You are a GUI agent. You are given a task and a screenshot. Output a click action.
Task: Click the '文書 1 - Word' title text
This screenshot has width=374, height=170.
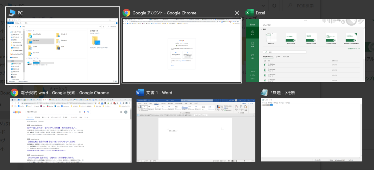[159, 93]
